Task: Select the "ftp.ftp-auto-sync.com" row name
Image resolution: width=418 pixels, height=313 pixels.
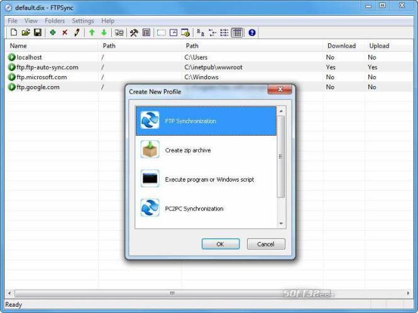Action: coord(47,67)
